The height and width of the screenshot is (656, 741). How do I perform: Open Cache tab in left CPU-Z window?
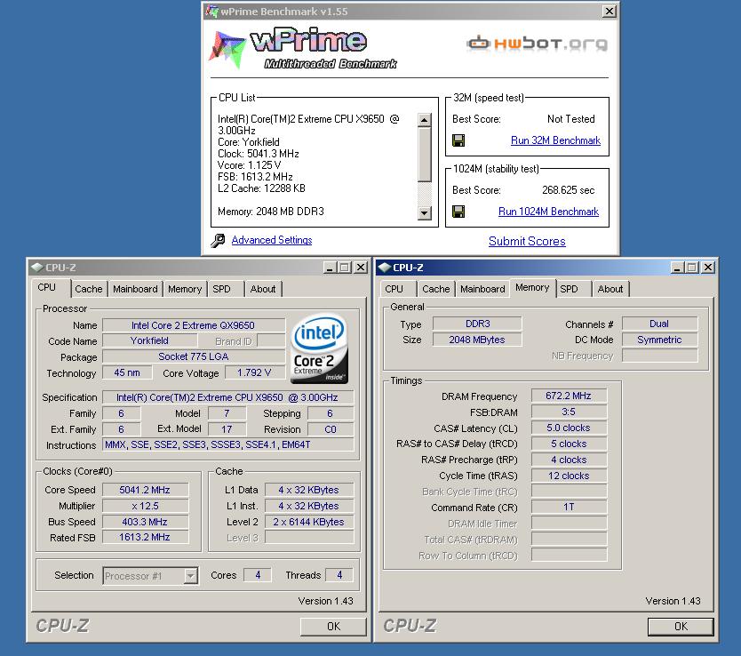tap(88, 289)
